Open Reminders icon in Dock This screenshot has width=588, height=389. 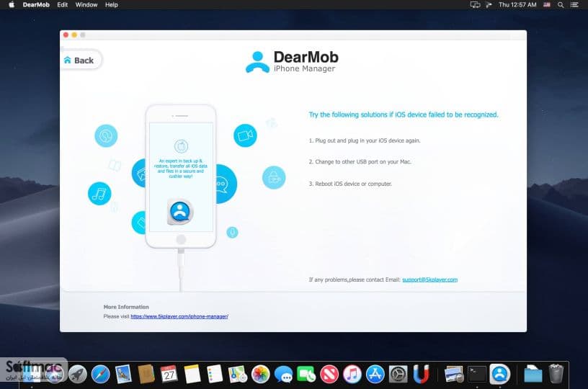click(215, 374)
